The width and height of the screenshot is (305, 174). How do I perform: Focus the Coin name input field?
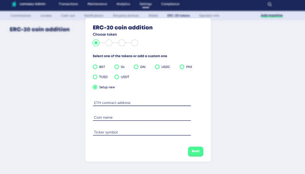(142, 117)
